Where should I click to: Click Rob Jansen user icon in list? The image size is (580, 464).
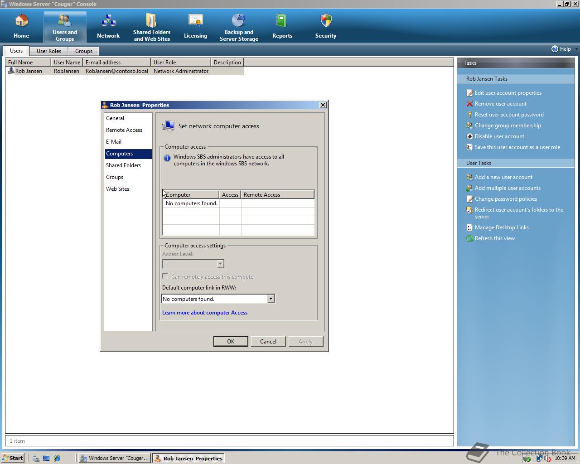tap(11, 71)
